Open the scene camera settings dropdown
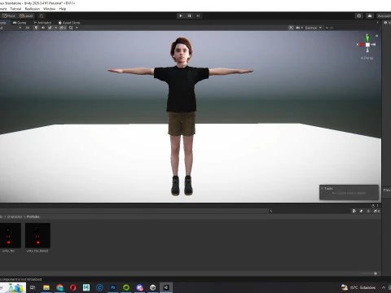This screenshot has width=391, height=293. click(x=299, y=28)
